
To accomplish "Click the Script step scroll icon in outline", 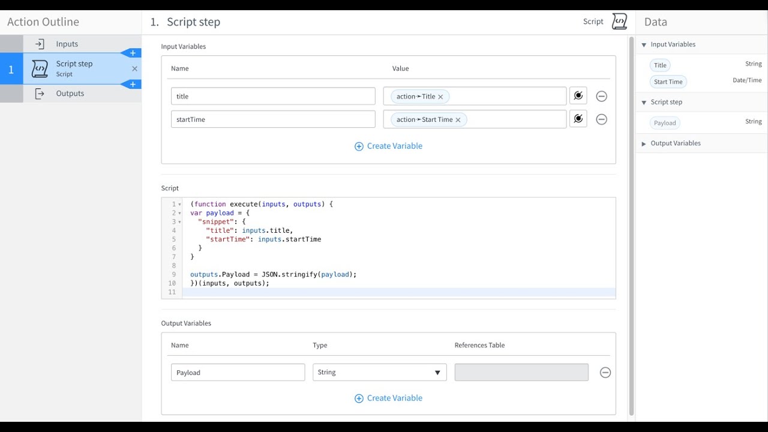I will coord(40,68).
